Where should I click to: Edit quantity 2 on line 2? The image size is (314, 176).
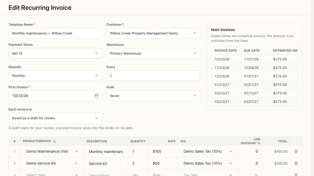[x=138, y=164]
